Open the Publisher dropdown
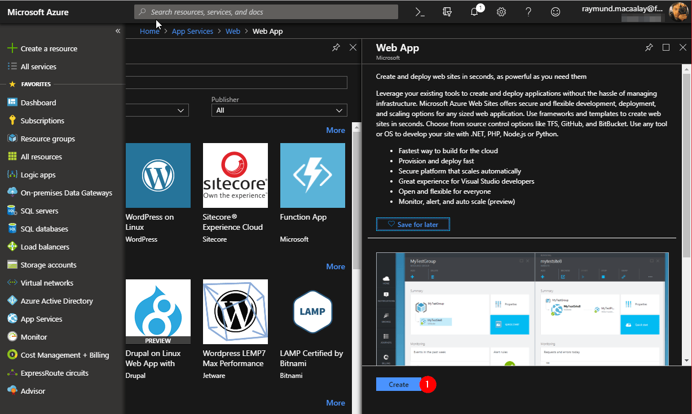This screenshot has height=414, width=692. tap(279, 110)
